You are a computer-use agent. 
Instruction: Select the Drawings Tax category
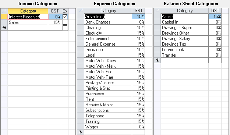185,44
